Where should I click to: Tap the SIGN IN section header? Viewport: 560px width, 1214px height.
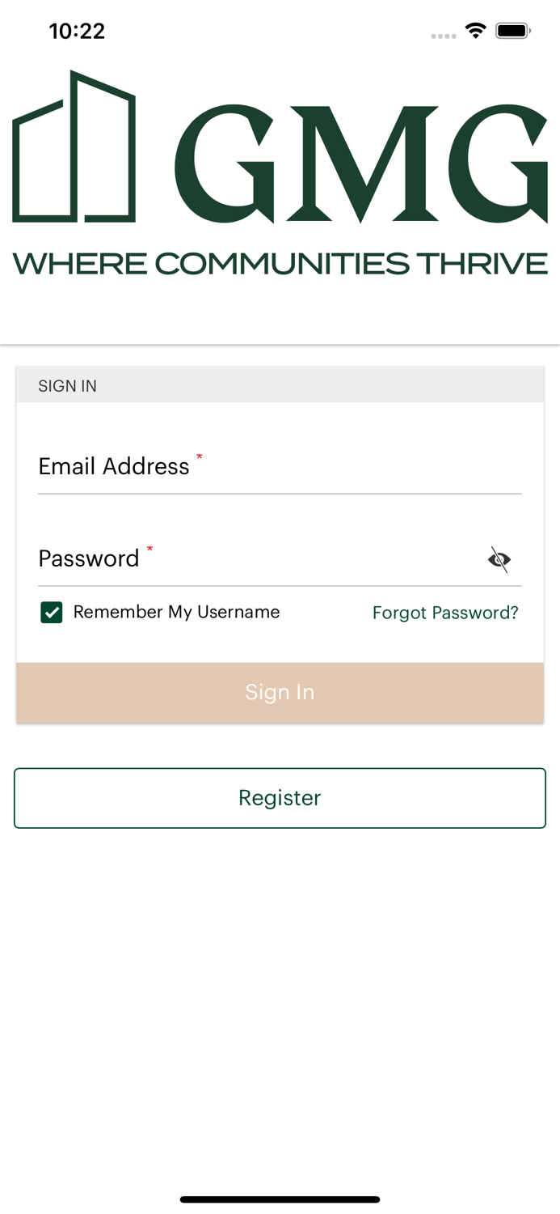68,386
